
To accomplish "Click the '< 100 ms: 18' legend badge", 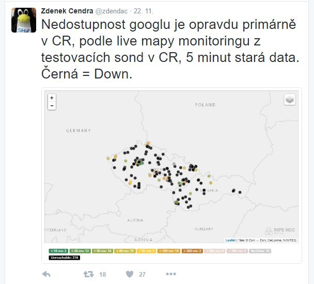I will [x=168, y=250].
